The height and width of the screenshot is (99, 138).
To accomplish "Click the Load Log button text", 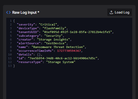I will click(x=122, y=12).
